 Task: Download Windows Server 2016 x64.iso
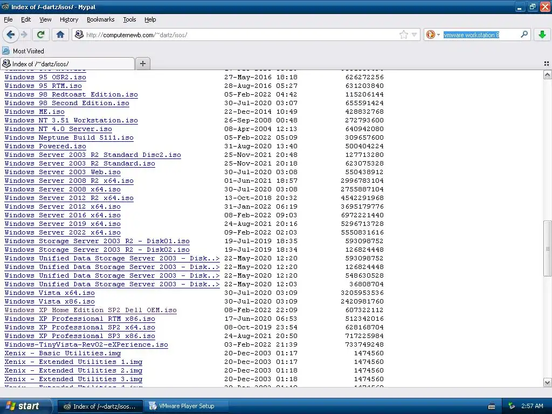pyautogui.click(x=63, y=215)
